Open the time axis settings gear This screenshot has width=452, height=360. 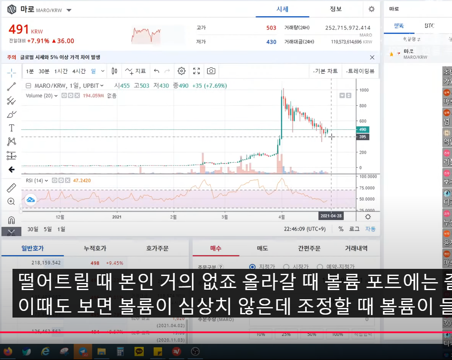click(x=368, y=217)
